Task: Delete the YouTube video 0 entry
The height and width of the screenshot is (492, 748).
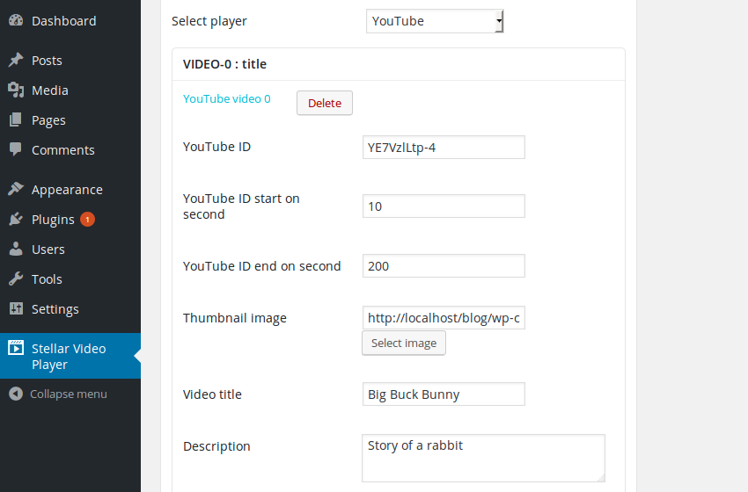Action: [325, 103]
